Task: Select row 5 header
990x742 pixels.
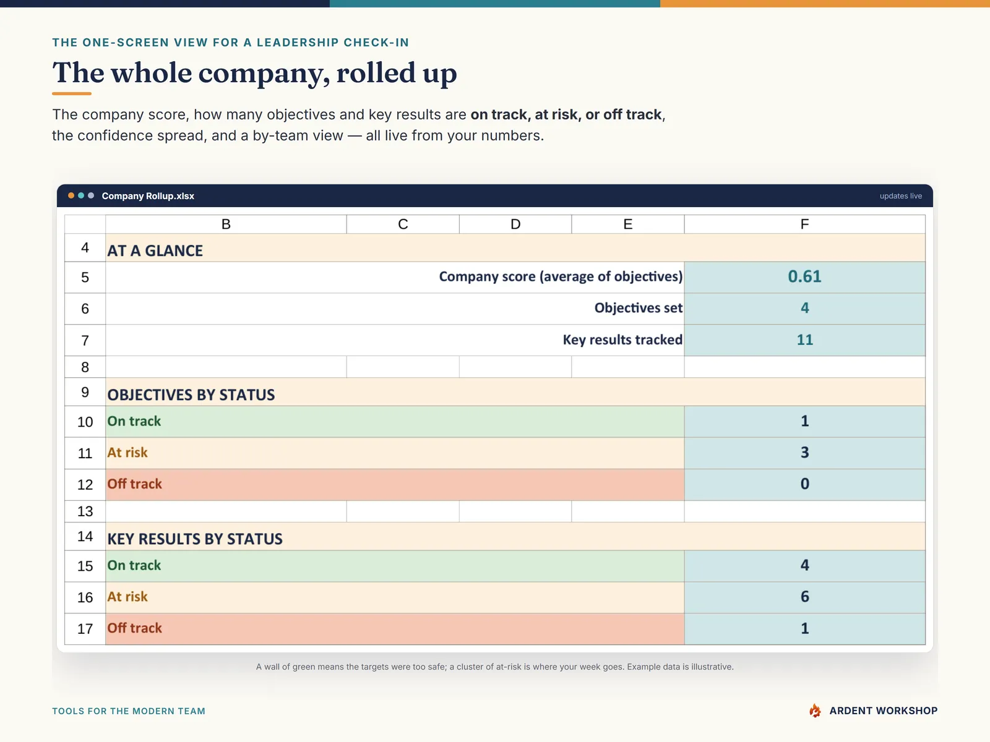Action: click(85, 278)
